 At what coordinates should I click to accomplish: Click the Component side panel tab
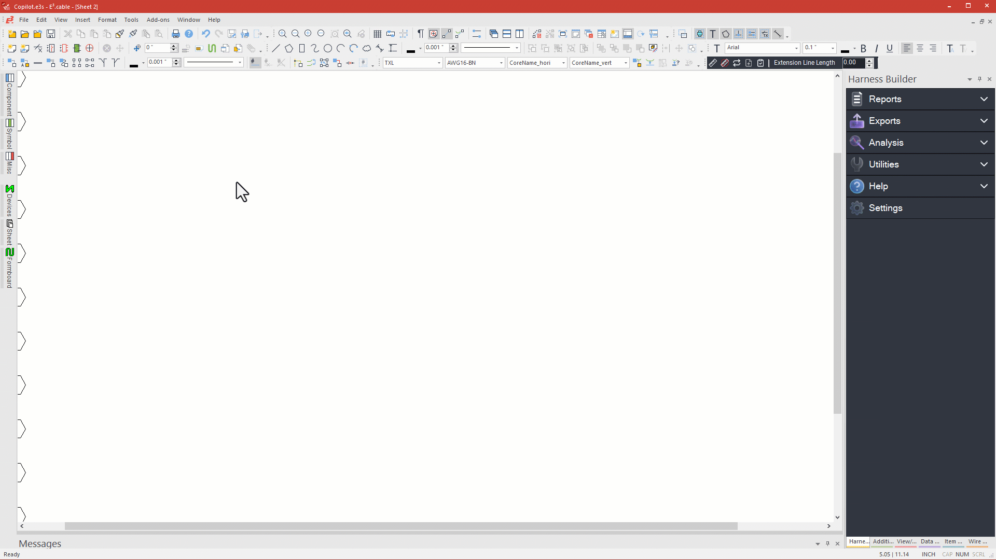click(x=9, y=96)
